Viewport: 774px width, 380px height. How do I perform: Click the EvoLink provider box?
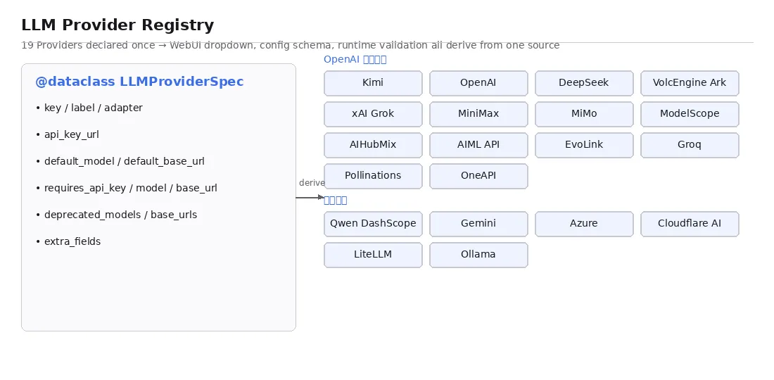pyautogui.click(x=585, y=145)
